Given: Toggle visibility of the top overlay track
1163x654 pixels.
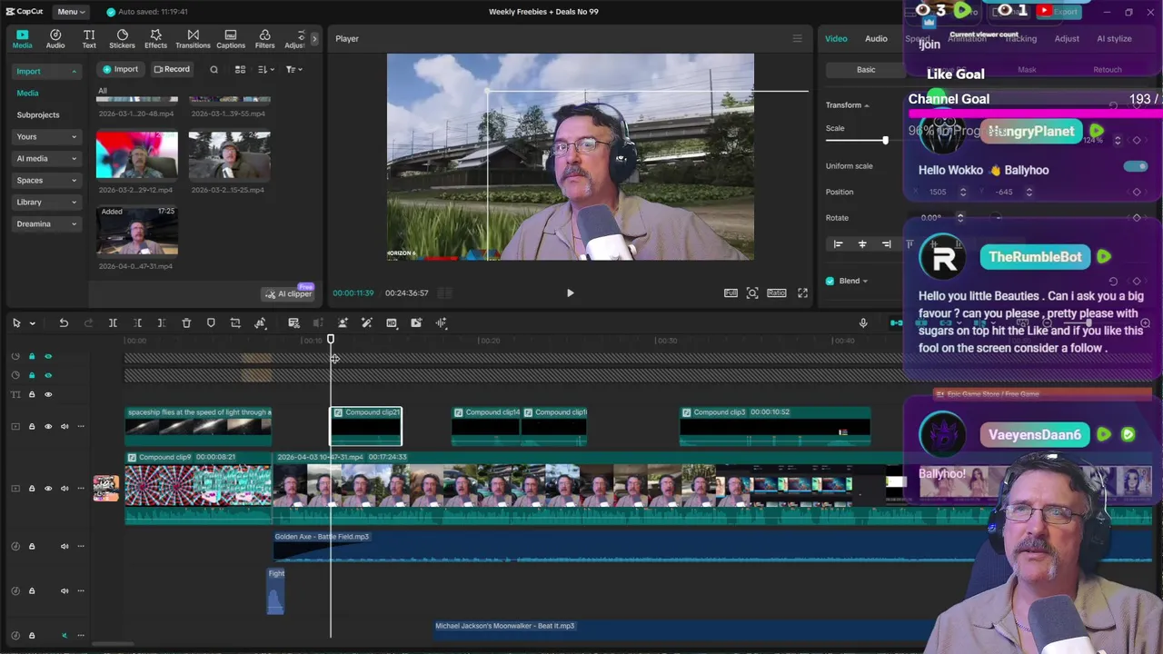Looking at the screenshot, I should (48, 356).
